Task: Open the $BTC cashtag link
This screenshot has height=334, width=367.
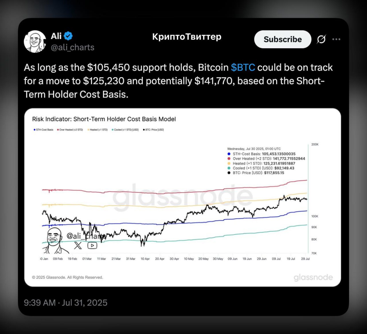Action: (x=243, y=67)
